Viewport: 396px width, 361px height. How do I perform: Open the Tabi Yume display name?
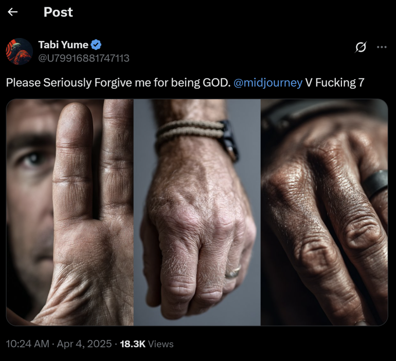(63, 45)
